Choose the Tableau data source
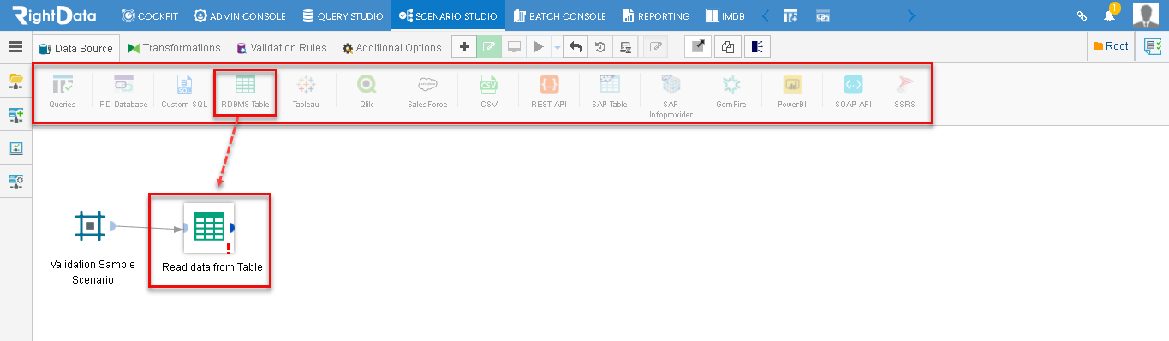Viewport: 1169px width, 341px height. coord(306,85)
